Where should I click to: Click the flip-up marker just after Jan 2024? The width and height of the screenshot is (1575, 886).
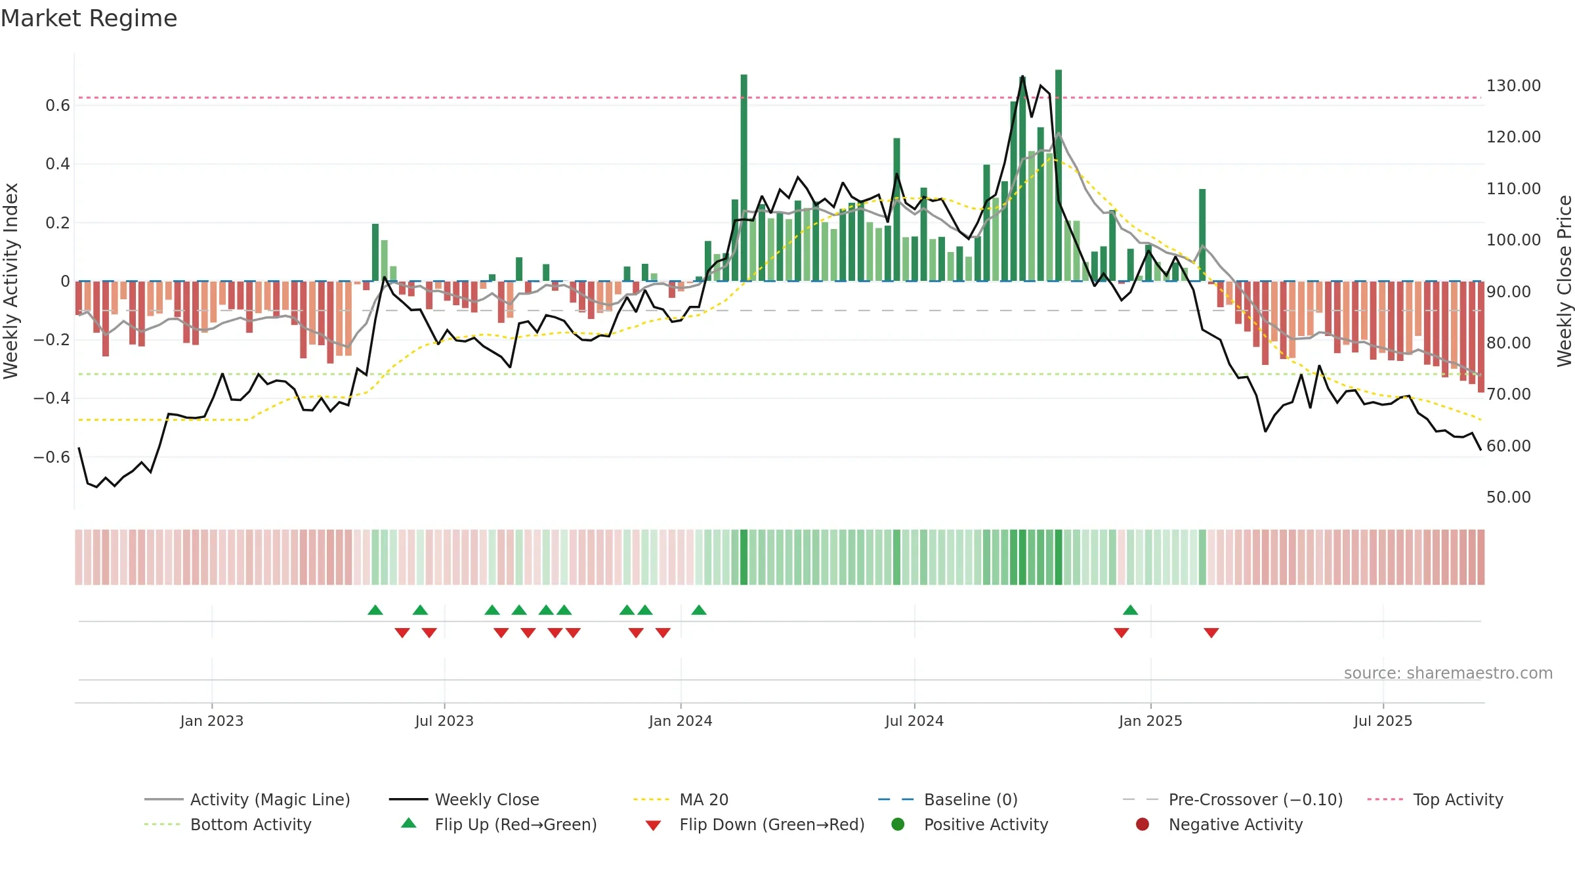699,610
